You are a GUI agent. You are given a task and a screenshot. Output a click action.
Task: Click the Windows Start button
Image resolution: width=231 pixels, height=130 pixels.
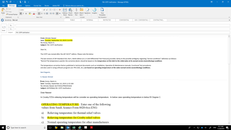[3, 127]
